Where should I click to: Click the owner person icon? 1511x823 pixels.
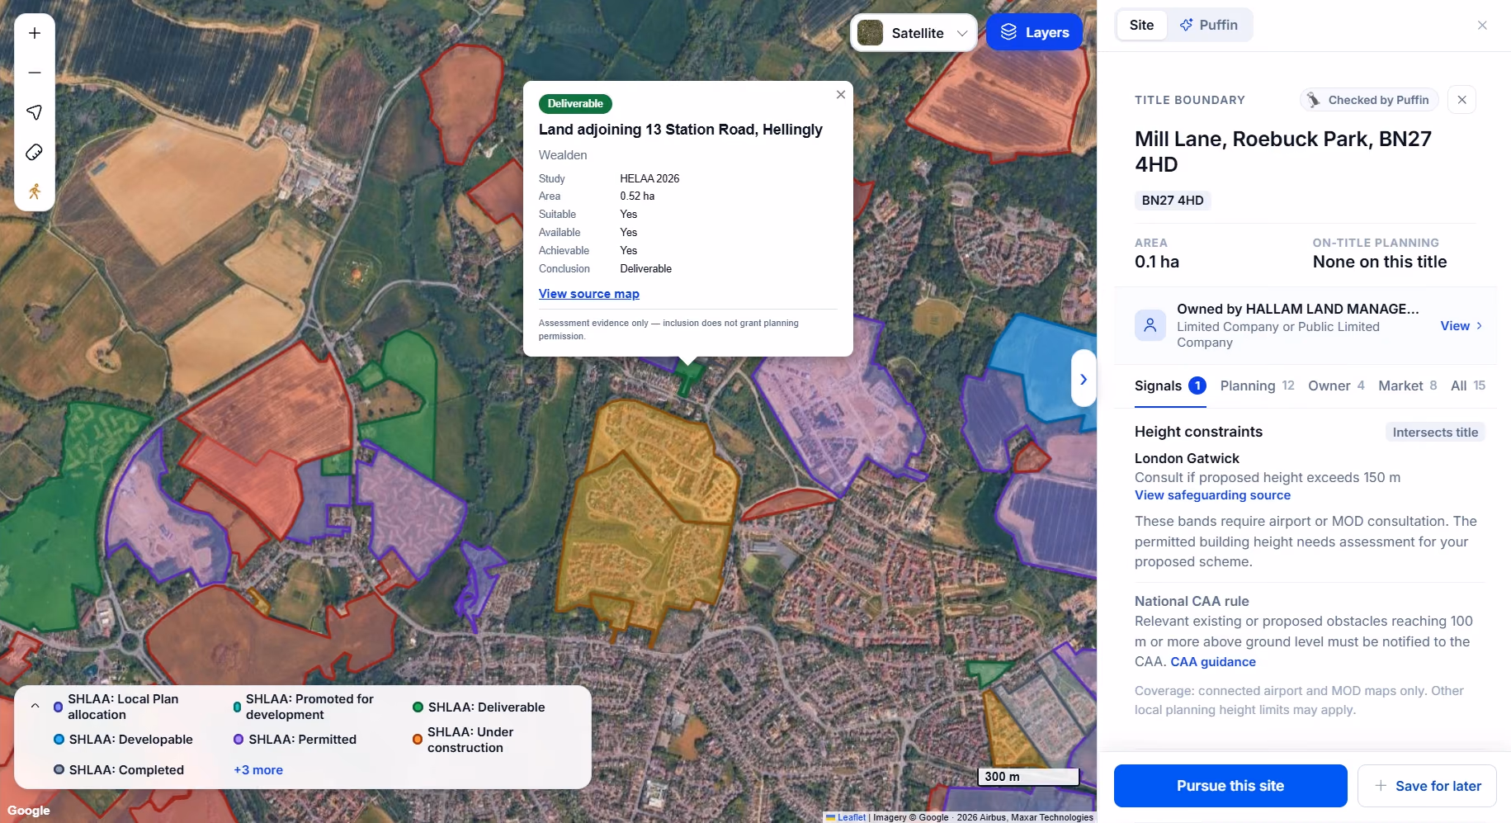click(x=1150, y=325)
